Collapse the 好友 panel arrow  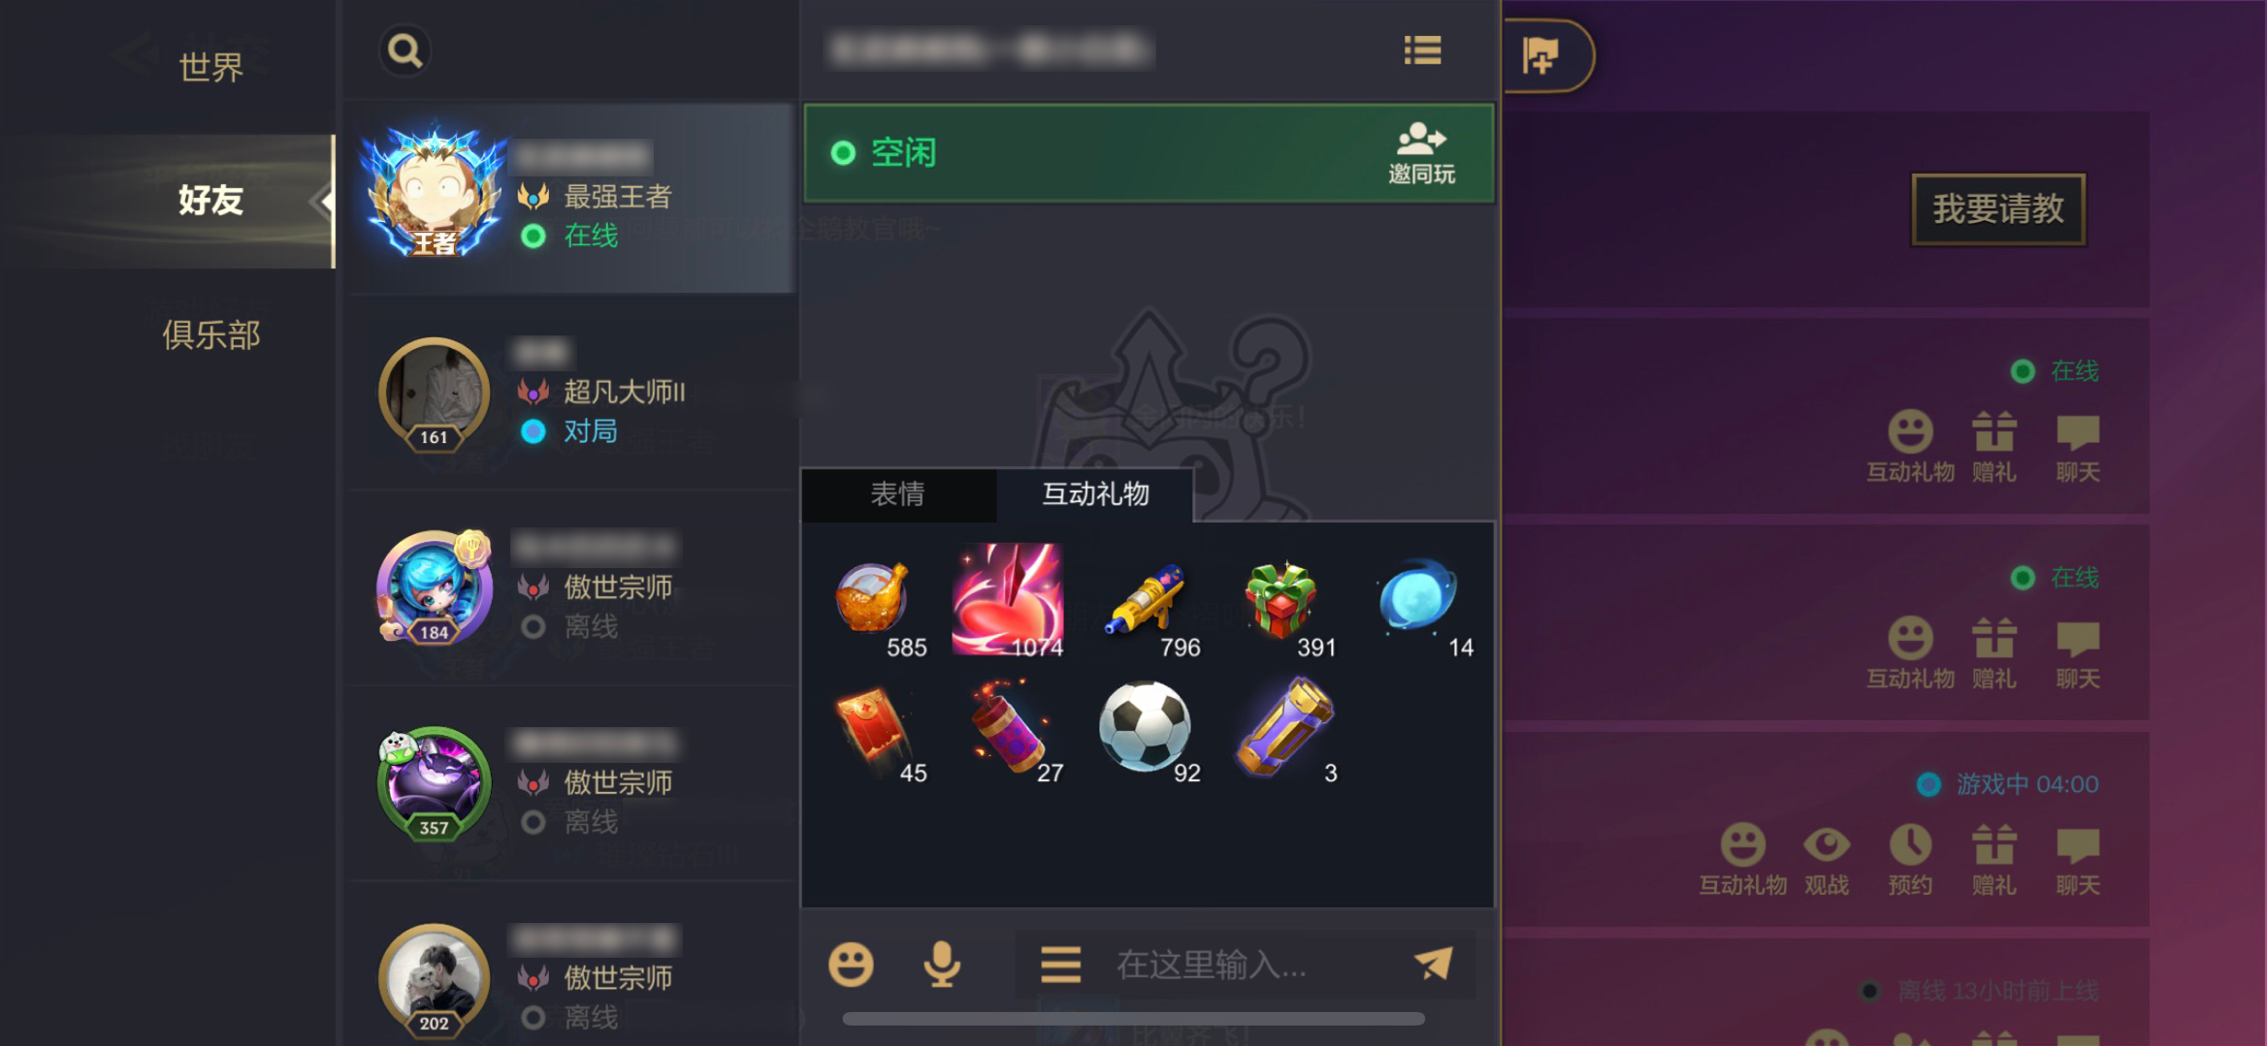323,202
